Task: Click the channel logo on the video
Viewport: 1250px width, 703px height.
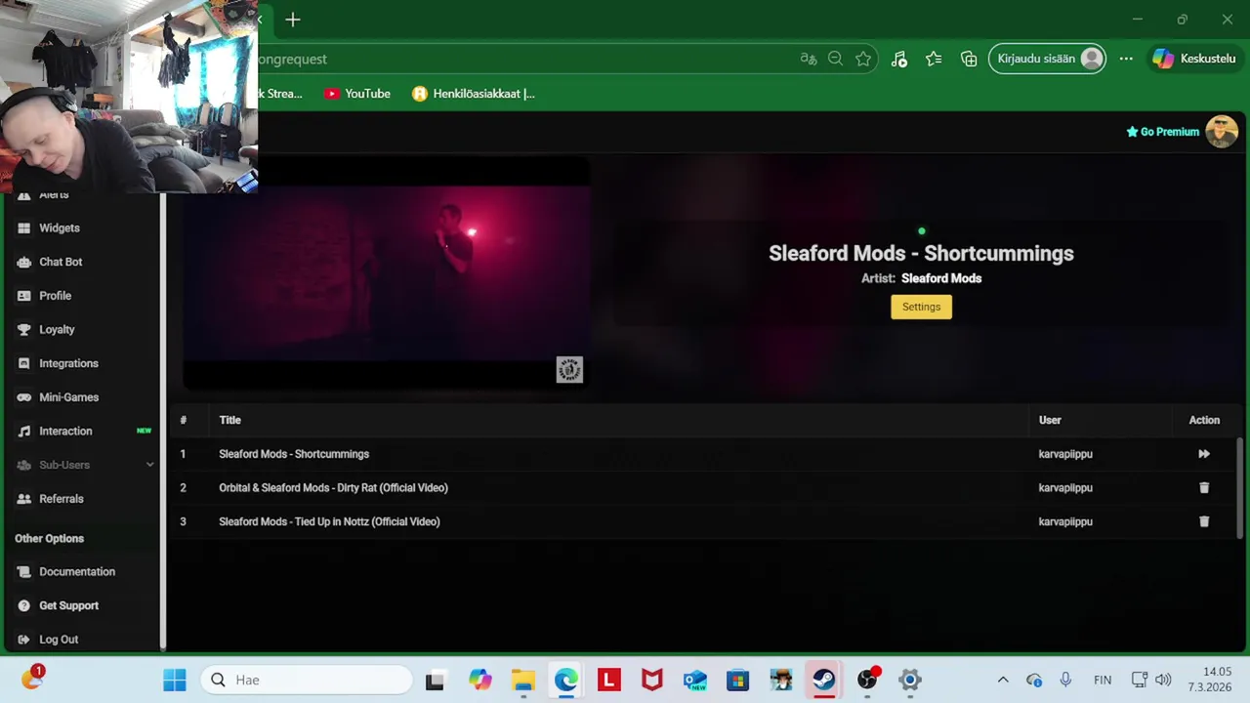Action: tap(569, 369)
